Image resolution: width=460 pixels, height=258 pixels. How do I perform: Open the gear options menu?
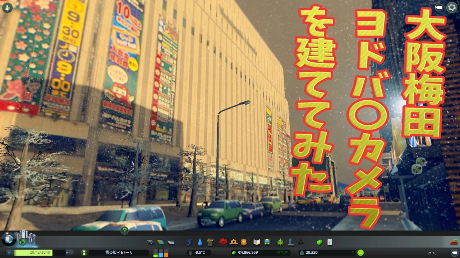tap(451, 8)
